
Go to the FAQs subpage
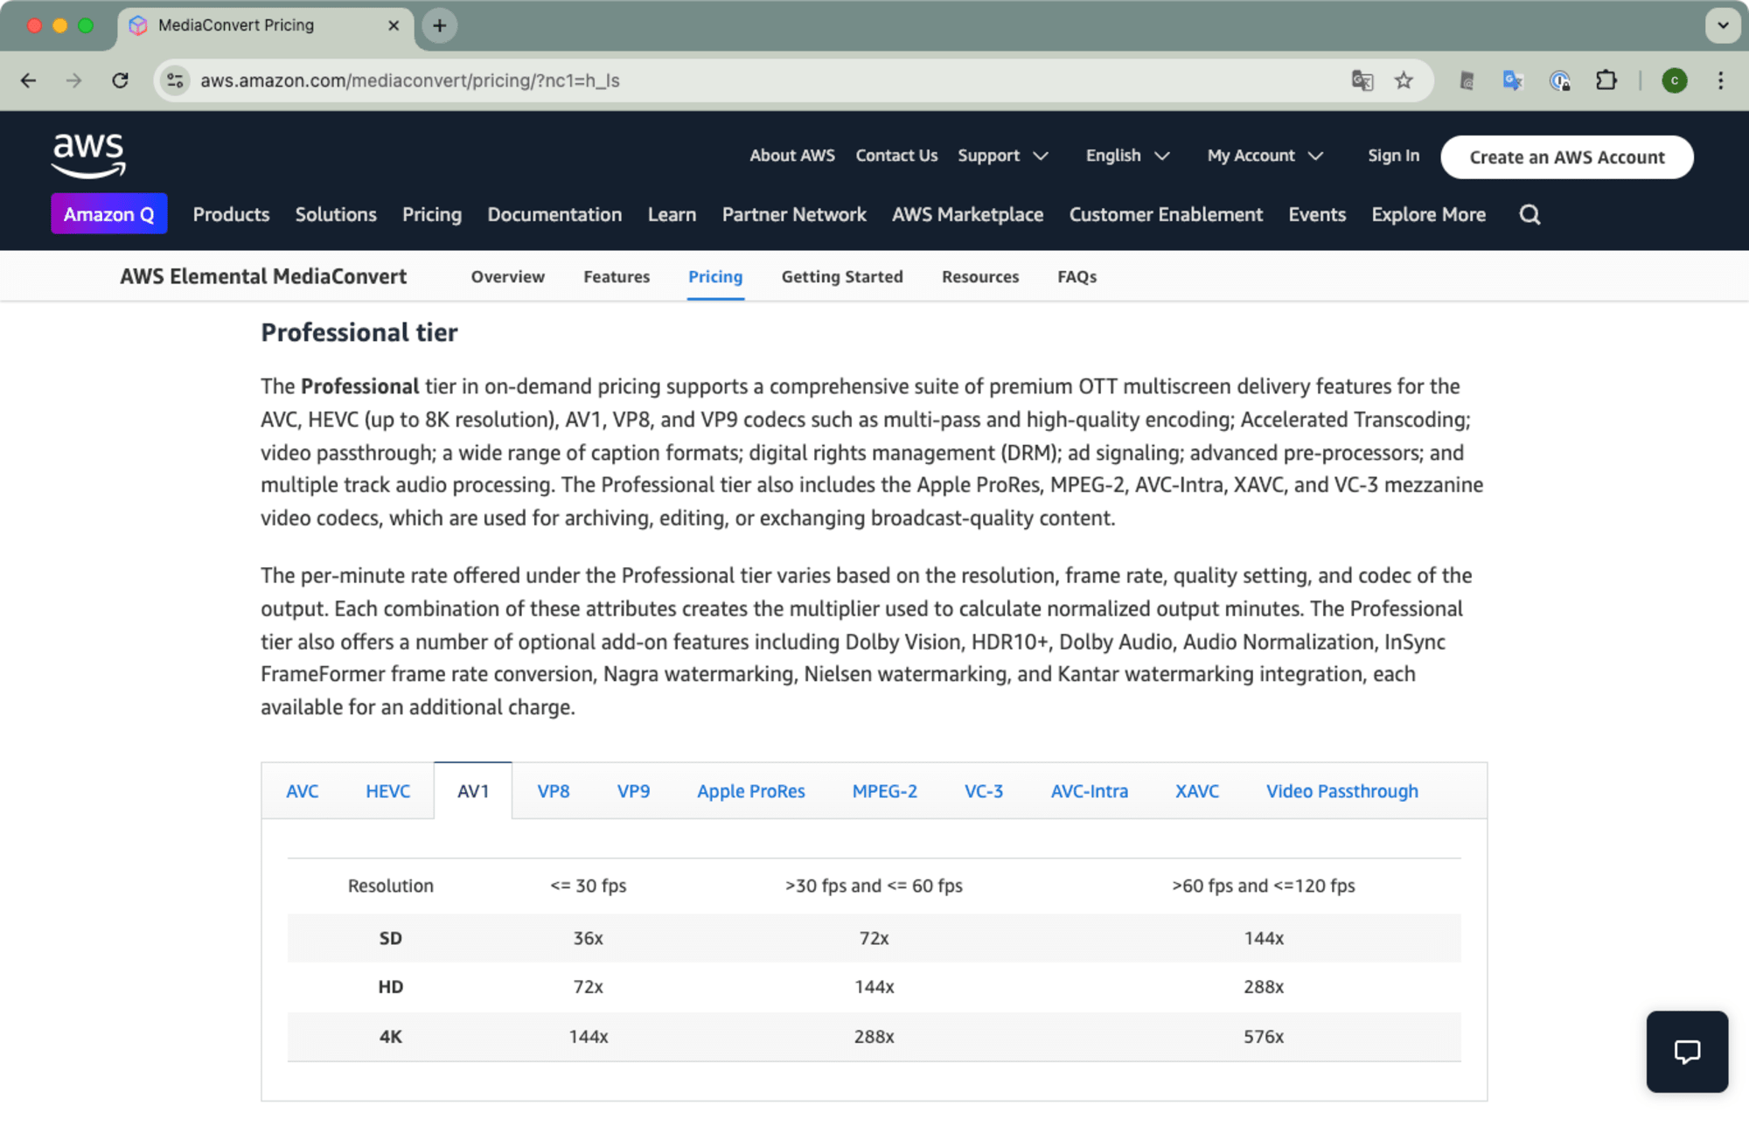pyautogui.click(x=1077, y=276)
